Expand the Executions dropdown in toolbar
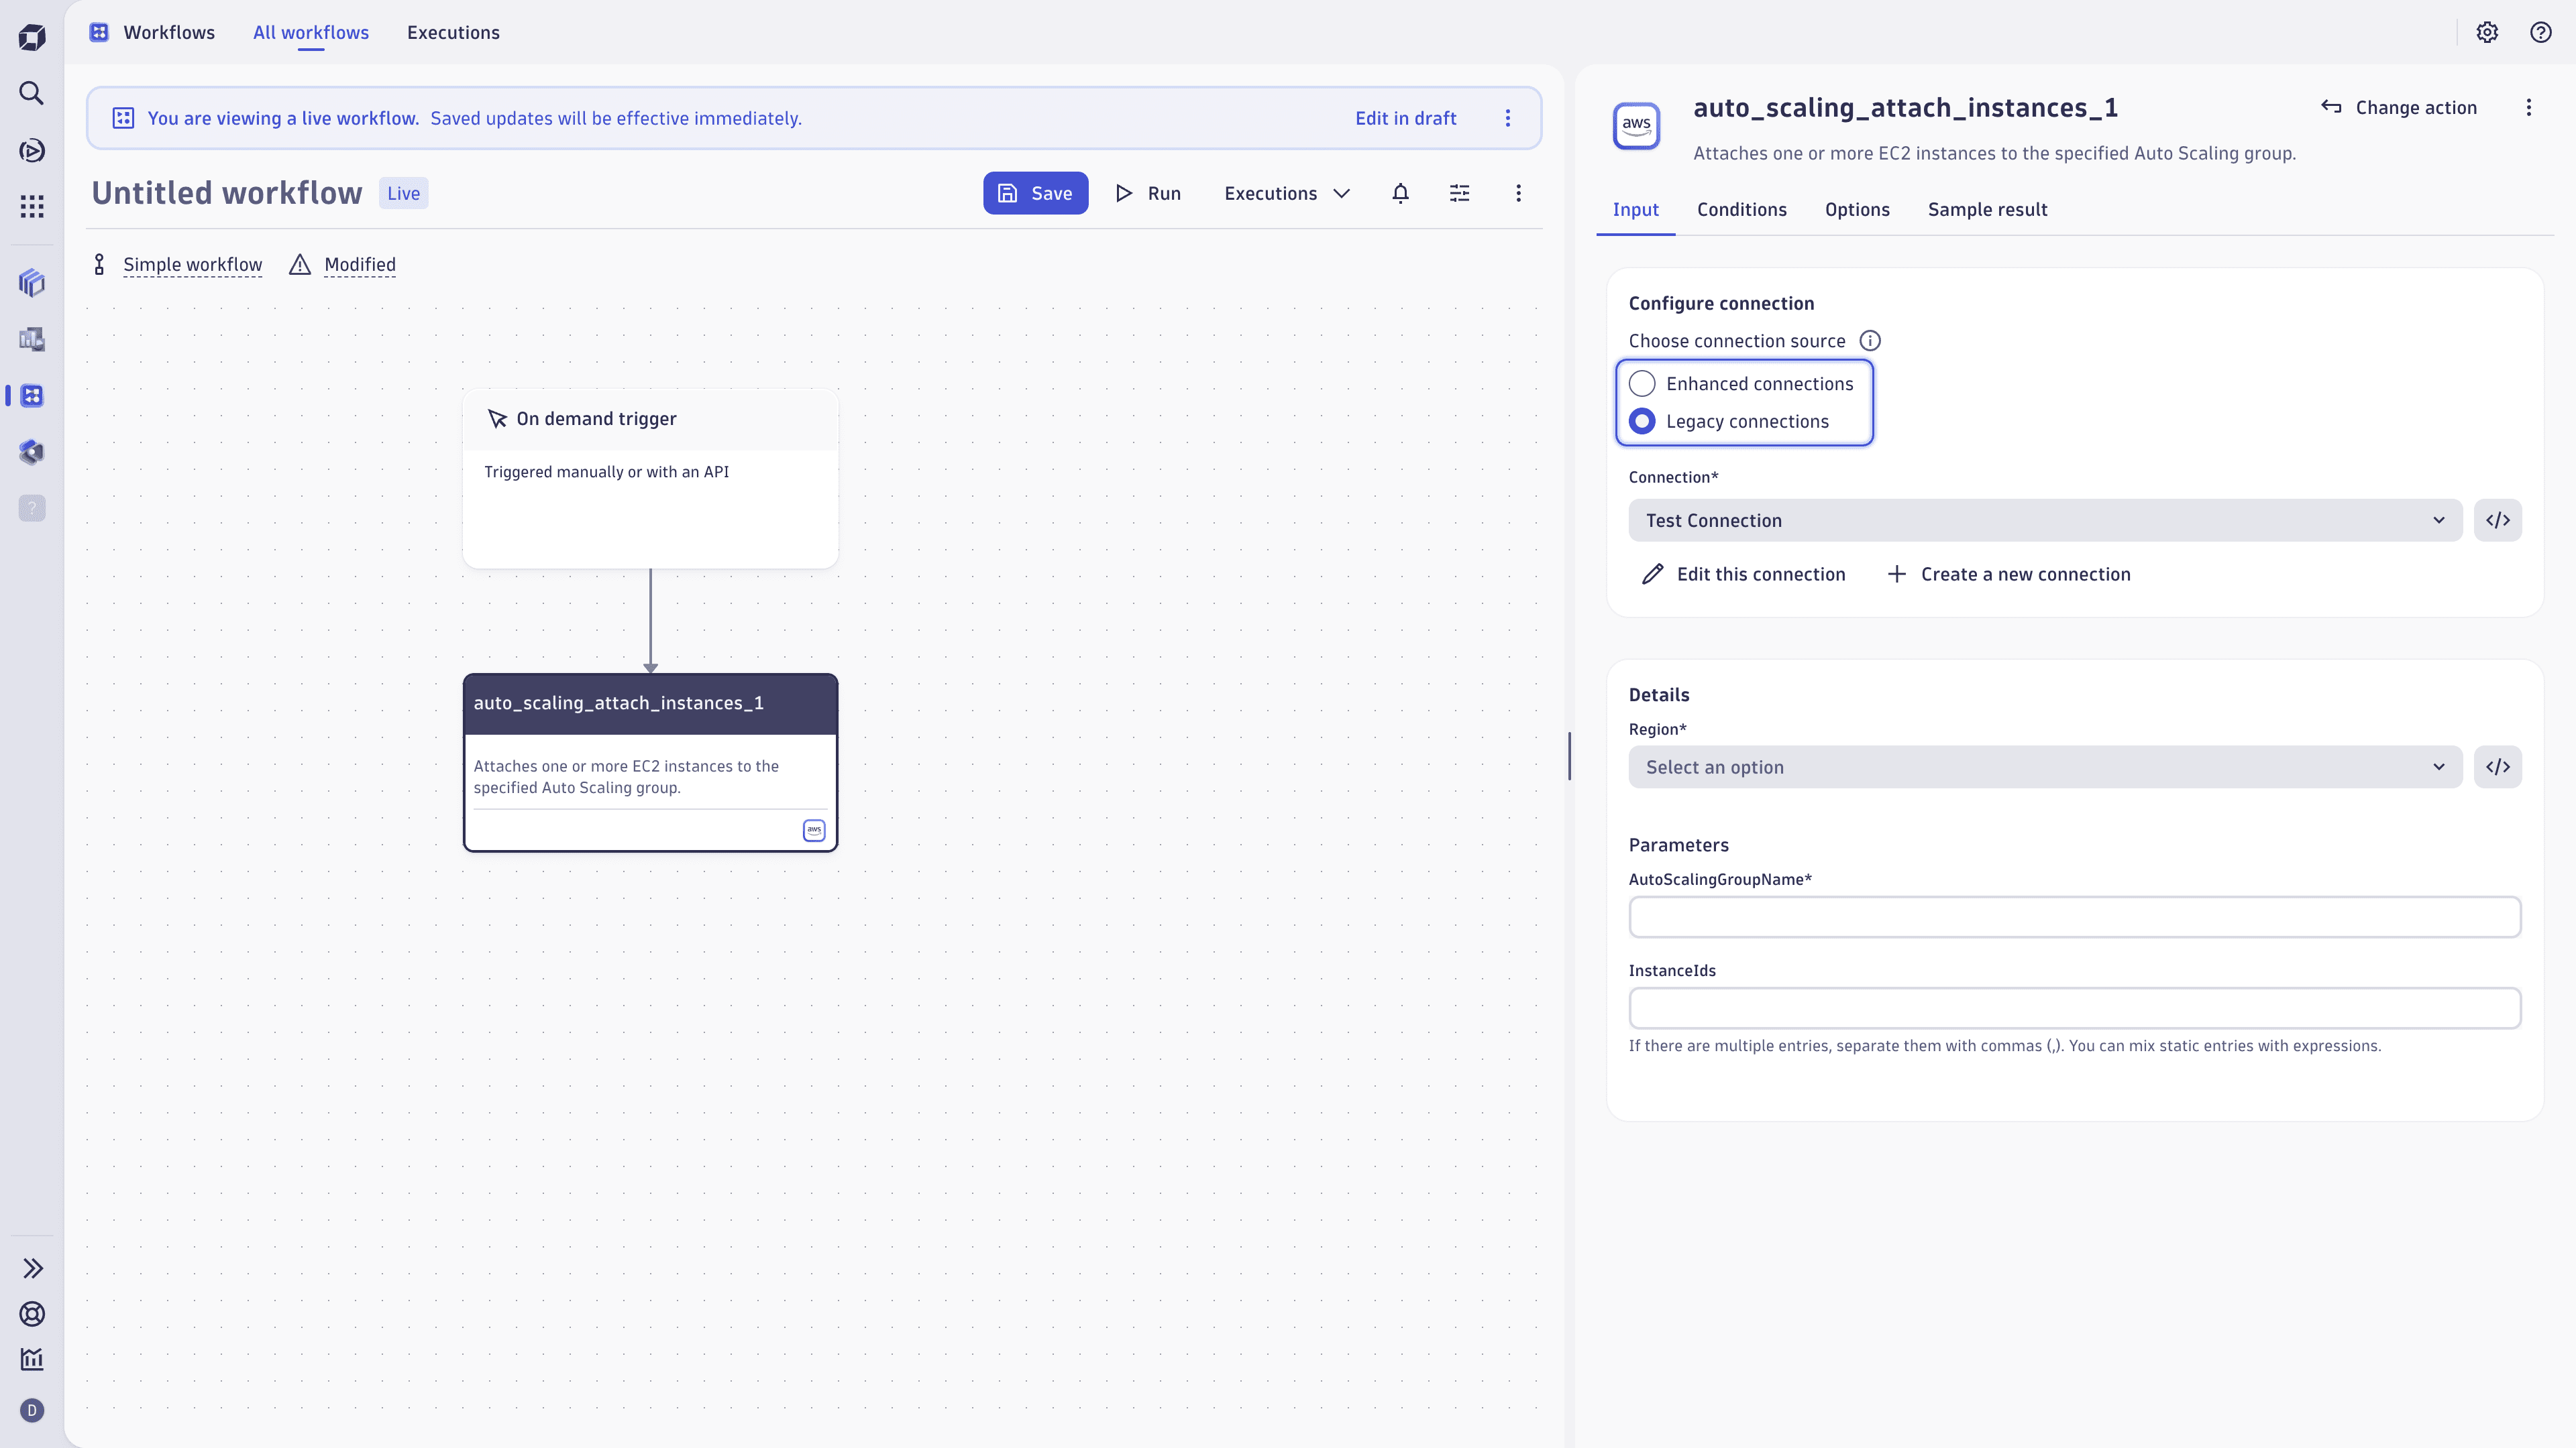 pos(1286,193)
